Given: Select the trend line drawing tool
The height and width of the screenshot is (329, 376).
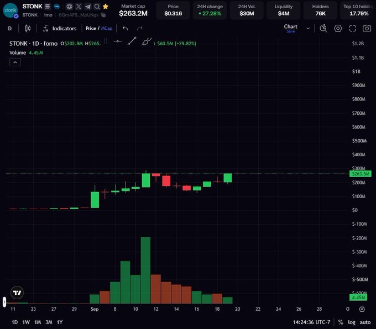Looking at the screenshot, I should pyautogui.click(x=132, y=41).
